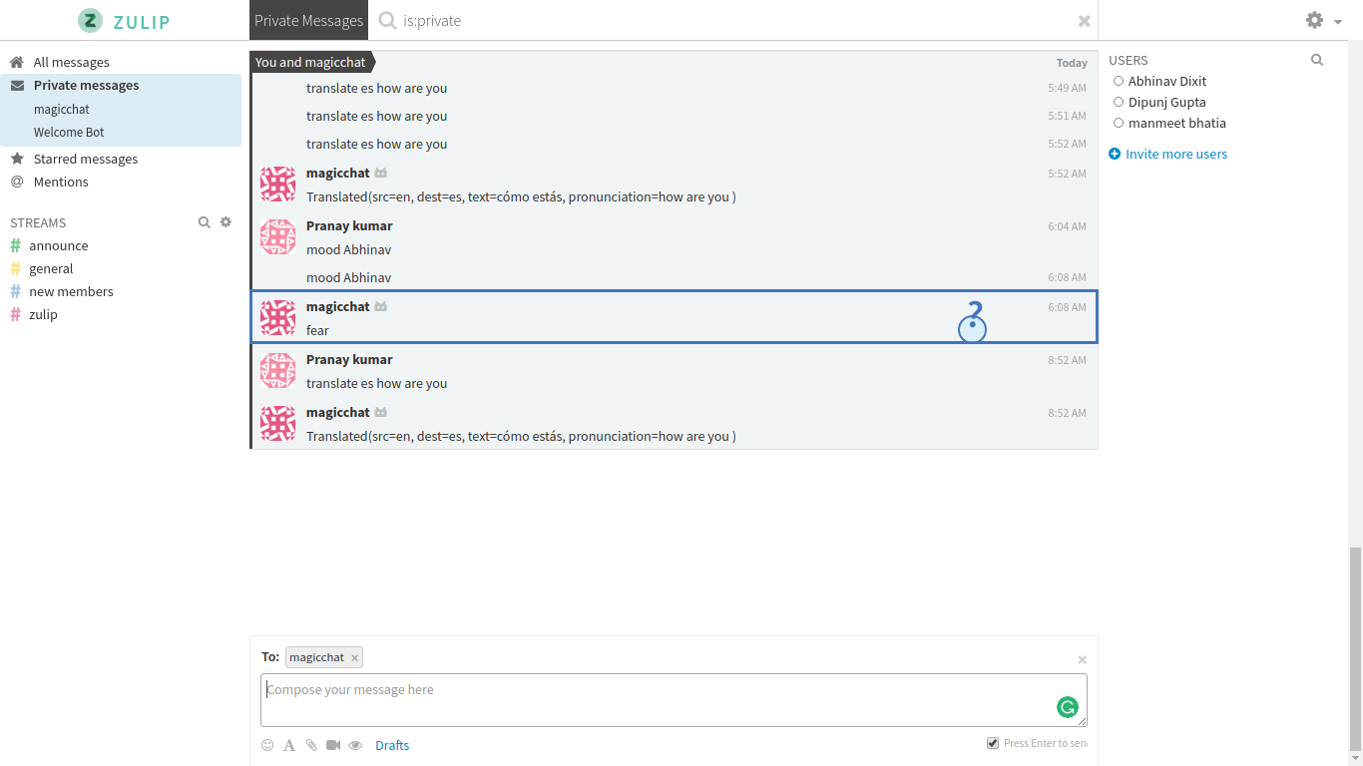Select user Abhinav Dixit
The image size is (1363, 766).
(x=1167, y=81)
